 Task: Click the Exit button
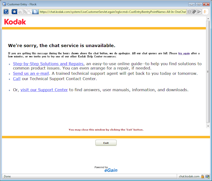tap(106, 143)
